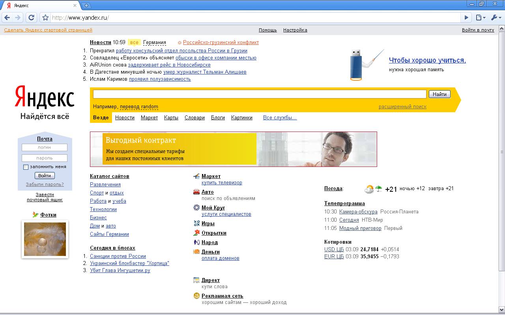Viewport: 505px width, 315px height.
Task: Switch search to Блоги tab
Action: tap(218, 117)
